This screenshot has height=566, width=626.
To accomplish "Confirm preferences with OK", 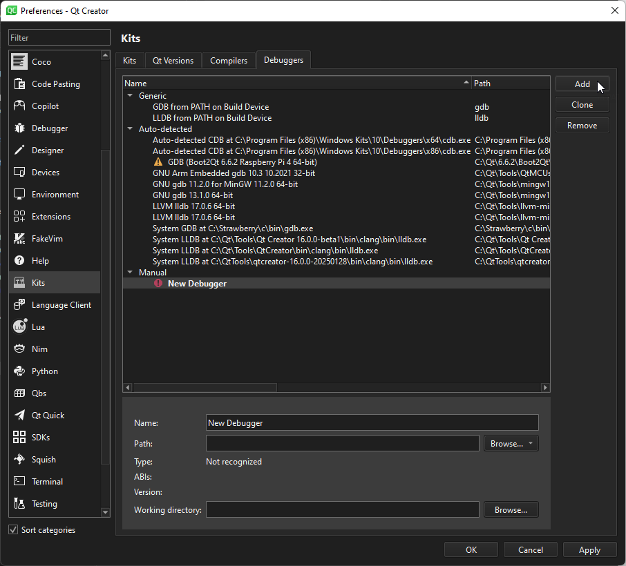I will (x=471, y=549).
